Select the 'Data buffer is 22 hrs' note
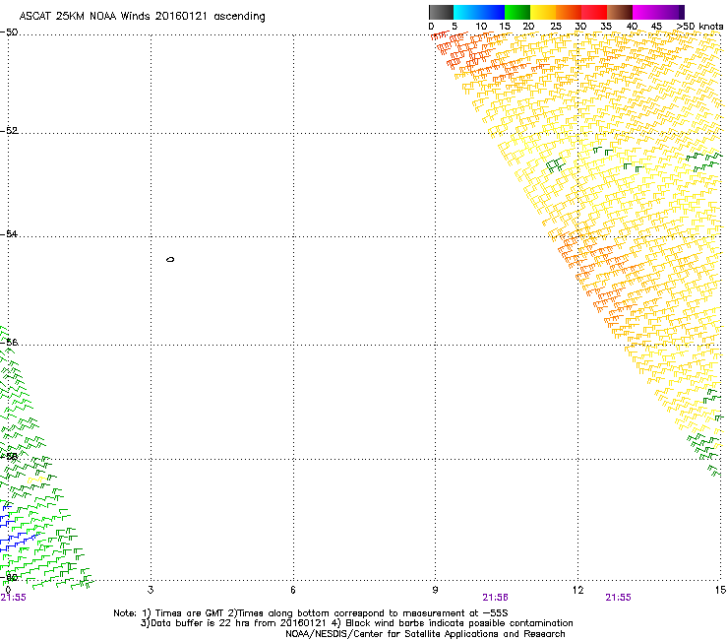The width and height of the screenshot is (728, 640). click(356, 623)
